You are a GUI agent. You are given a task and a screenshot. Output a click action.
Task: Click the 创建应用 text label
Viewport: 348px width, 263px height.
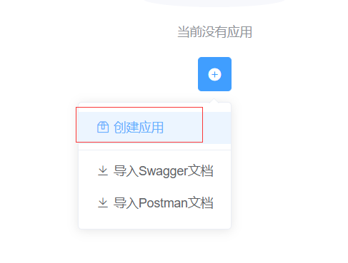coord(139,128)
